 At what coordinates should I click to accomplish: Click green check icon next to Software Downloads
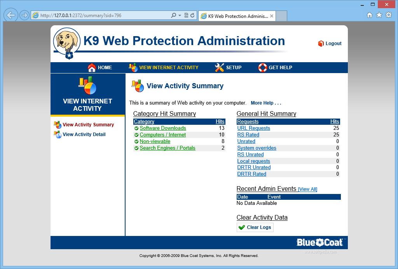pyautogui.click(x=136, y=128)
